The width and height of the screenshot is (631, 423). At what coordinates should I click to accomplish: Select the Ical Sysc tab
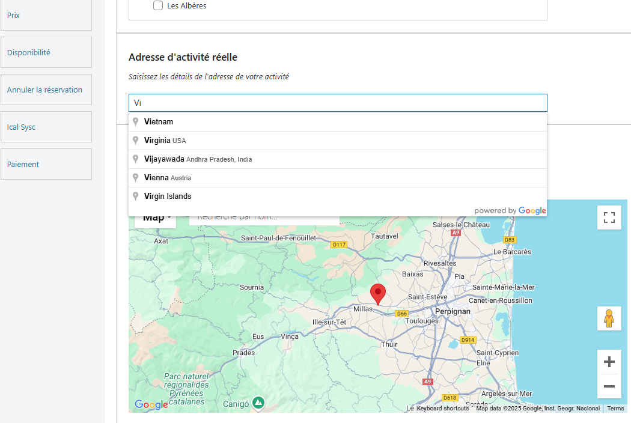pyautogui.click(x=46, y=127)
